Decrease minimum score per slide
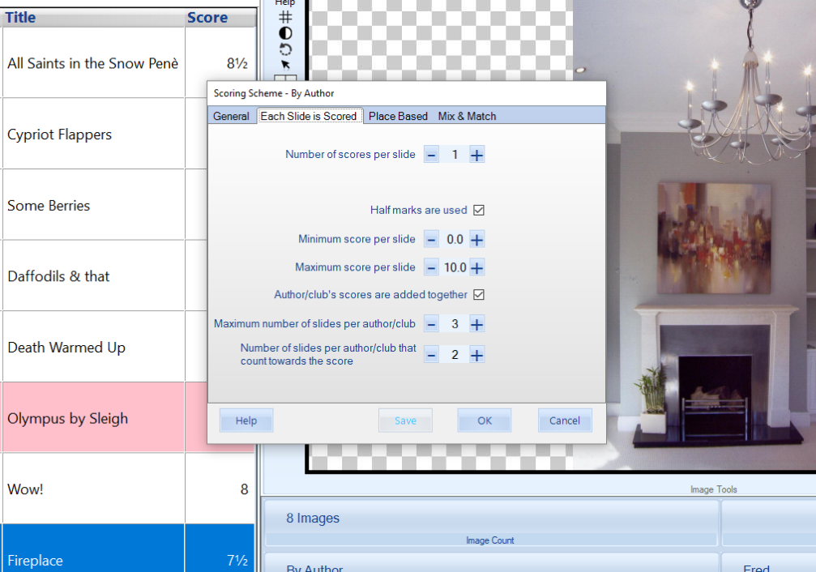Image resolution: width=816 pixels, height=572 pixels. point(431,240)
